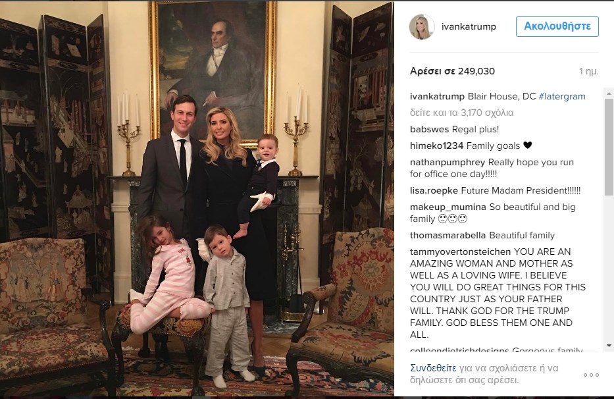Click the scrollbar up arrow in comments

point(609,93)
